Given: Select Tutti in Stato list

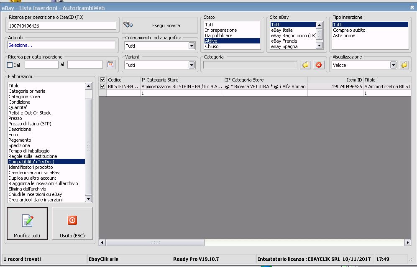Looking at the screenshot, I should pyautogui.click(x=232, y=24).
